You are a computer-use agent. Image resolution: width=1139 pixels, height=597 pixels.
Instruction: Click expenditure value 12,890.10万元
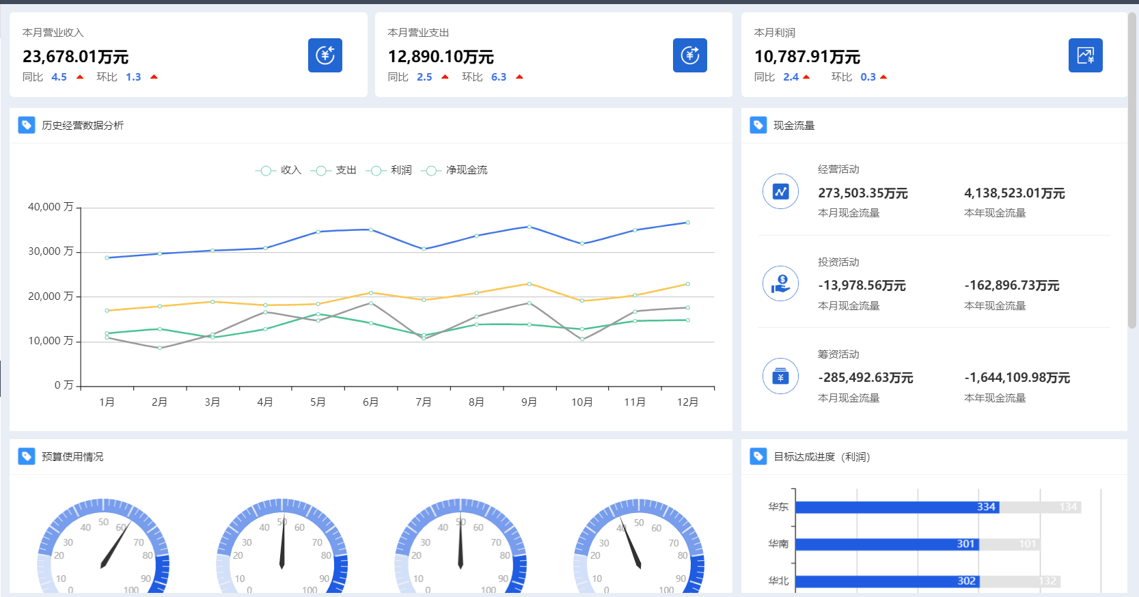(441, 57)
